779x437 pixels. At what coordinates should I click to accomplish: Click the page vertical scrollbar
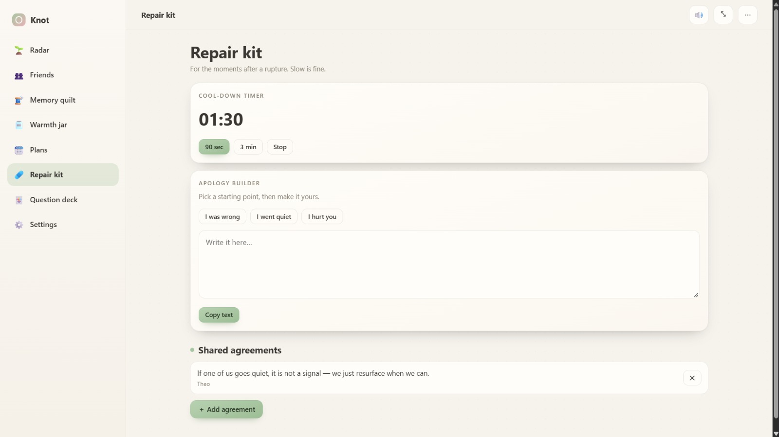point(776,213)
